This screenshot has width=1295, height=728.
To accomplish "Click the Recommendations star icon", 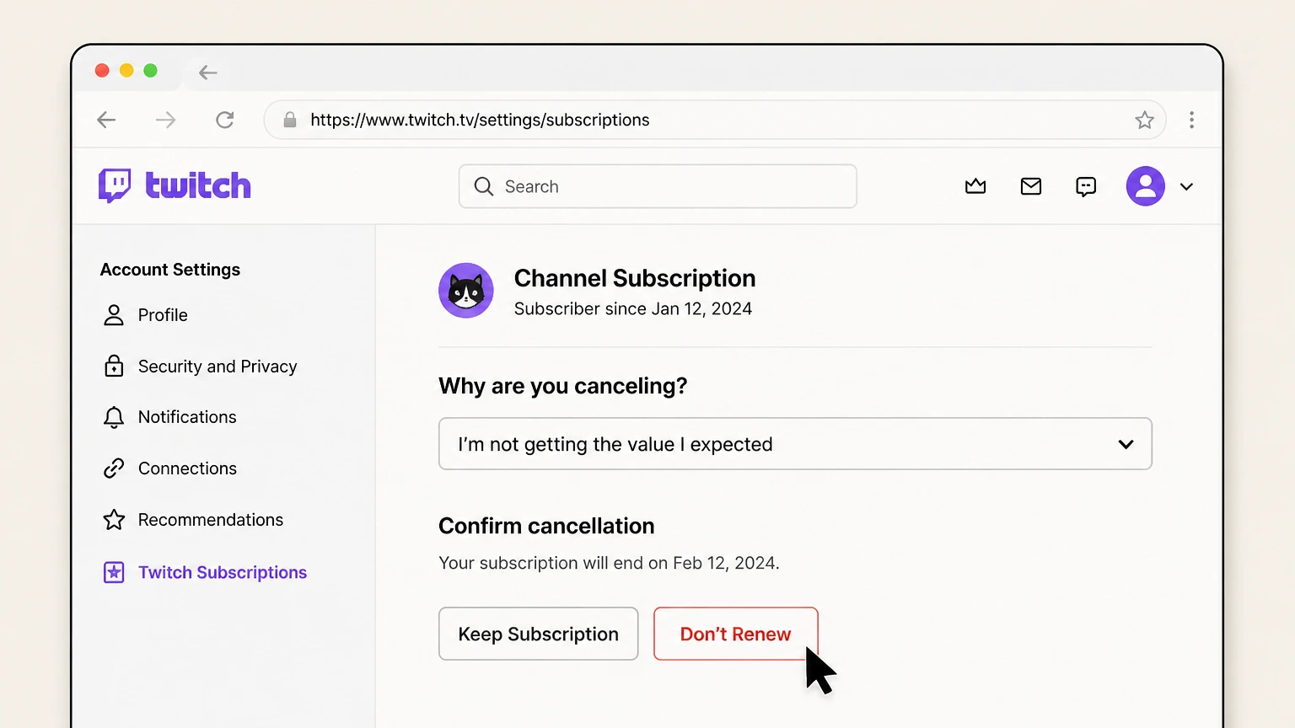I will pos(114,519).
